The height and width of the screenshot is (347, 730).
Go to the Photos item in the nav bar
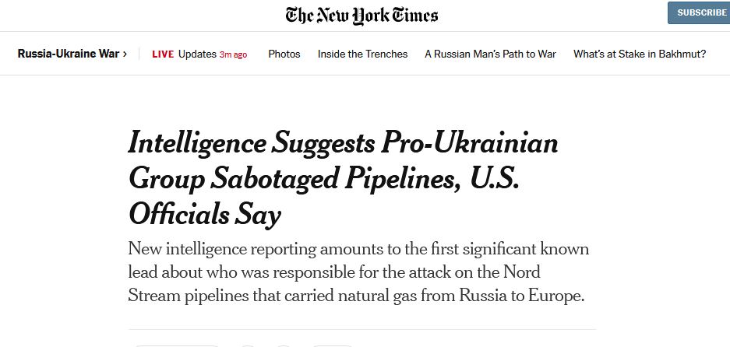pos(284,54)
